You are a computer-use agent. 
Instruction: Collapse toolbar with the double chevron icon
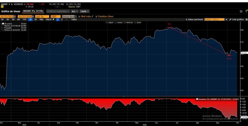tap(227, 19)
